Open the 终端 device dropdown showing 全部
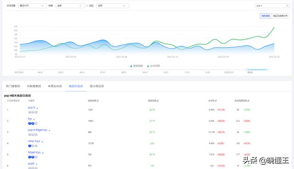The height and width of the screenshot is (169, 294). (70, 5)
